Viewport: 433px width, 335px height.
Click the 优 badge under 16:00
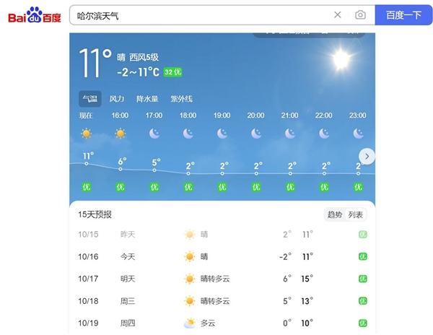tap(120, 187)
